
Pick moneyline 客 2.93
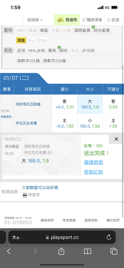tap(113, 104)
